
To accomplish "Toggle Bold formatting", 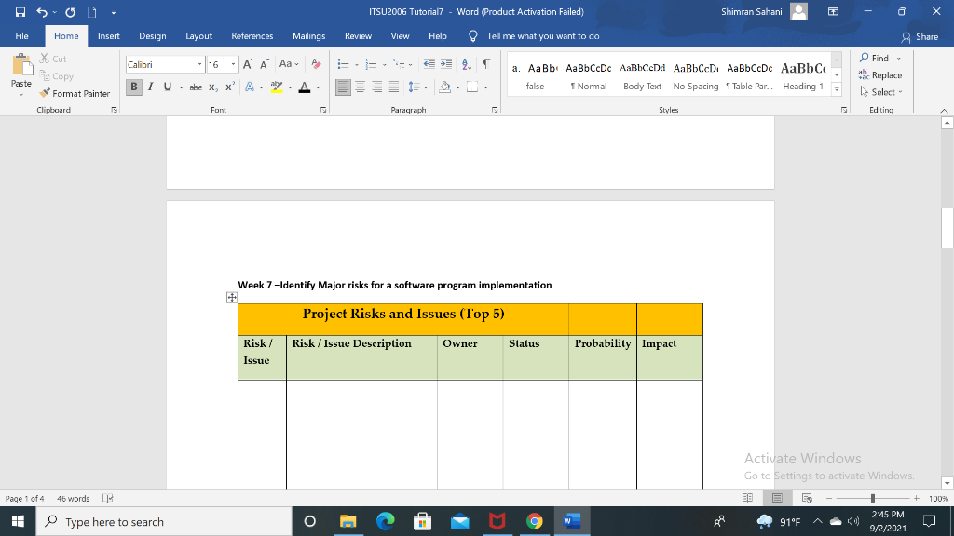I will pos(135,87).
